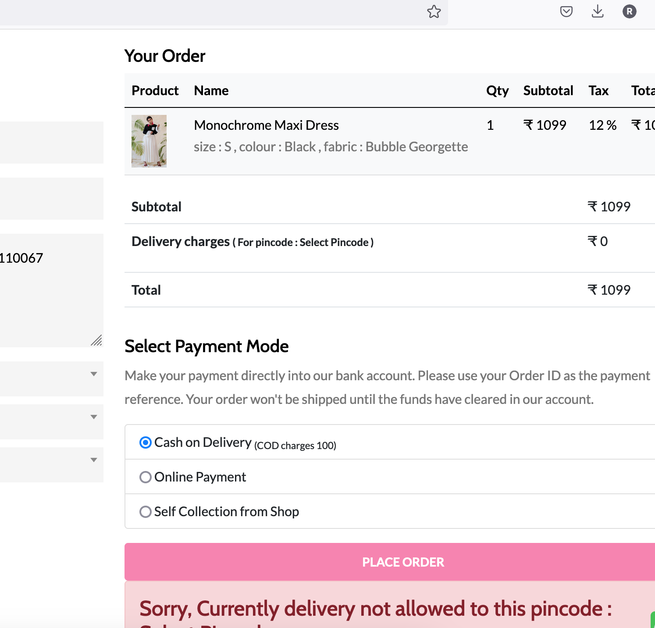
Task: Click the resize grip of the address textarea
Action: click(x=97, y=341)
